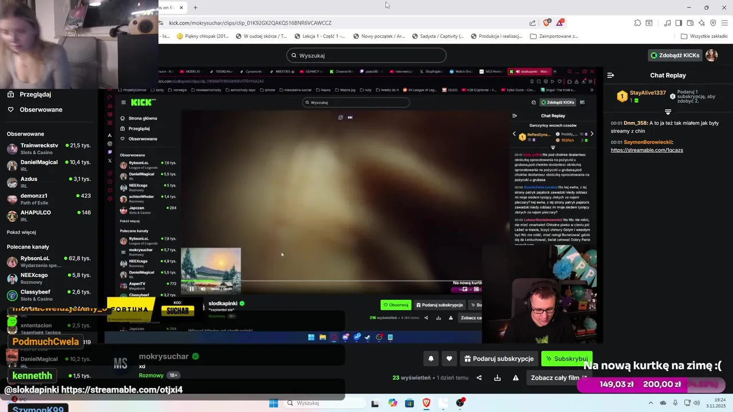Image resolution: width=733 pixels, height=412 pixels.
Task: Select the address bar URL
Action: 250,23
